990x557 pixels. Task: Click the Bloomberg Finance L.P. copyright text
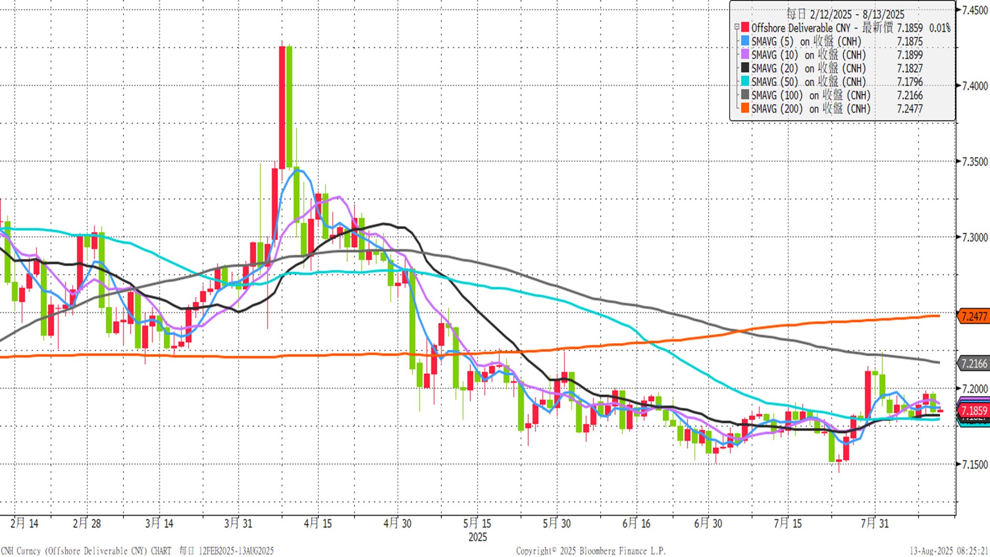tap(591, 551)
